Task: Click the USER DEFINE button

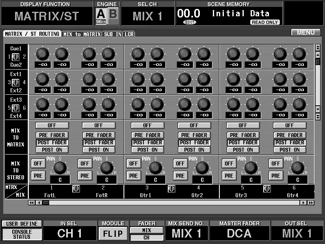Action: [22, 224]
